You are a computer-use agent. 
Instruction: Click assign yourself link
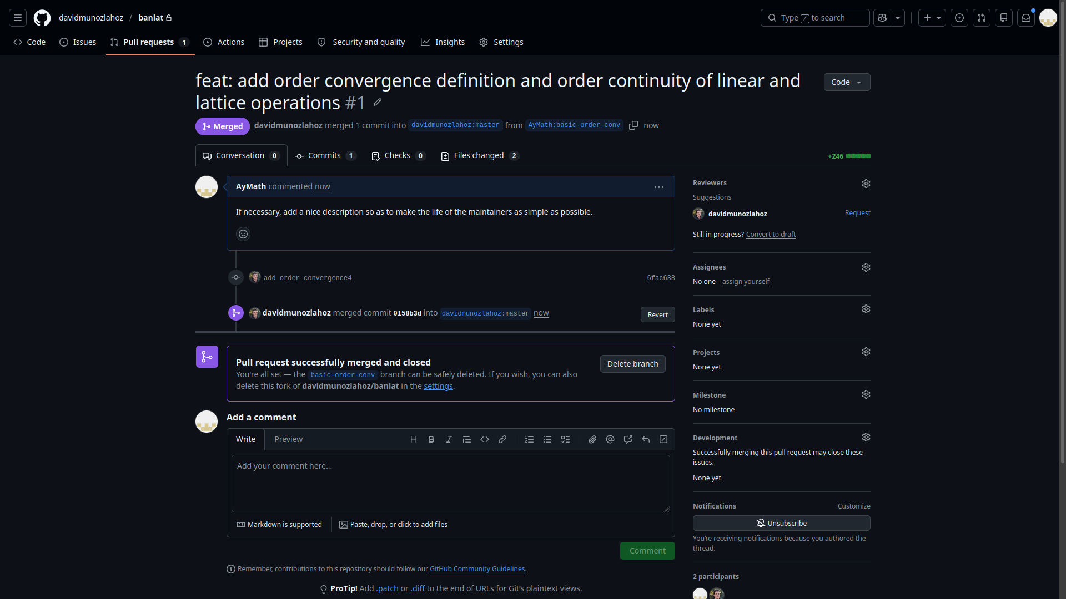tap(746, 282)
